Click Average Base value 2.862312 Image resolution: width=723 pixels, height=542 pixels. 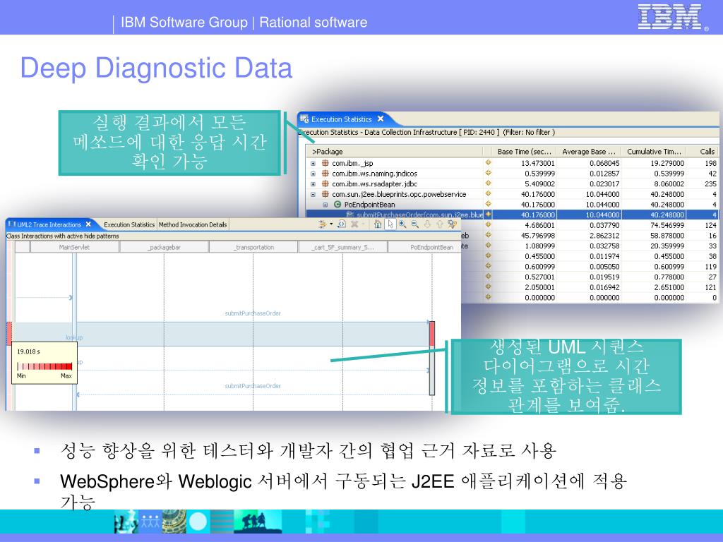604,236
